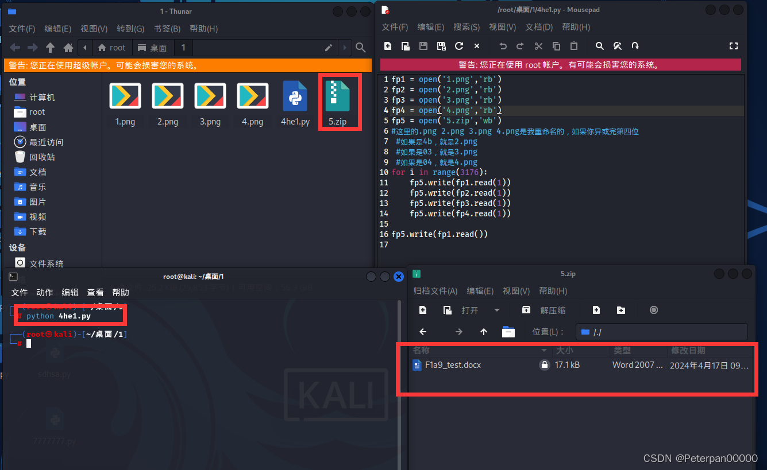Viewport: 767px width, 470px height.
Task: Click 名称 column sort arrow in archive manager
Action: point(544,351)
